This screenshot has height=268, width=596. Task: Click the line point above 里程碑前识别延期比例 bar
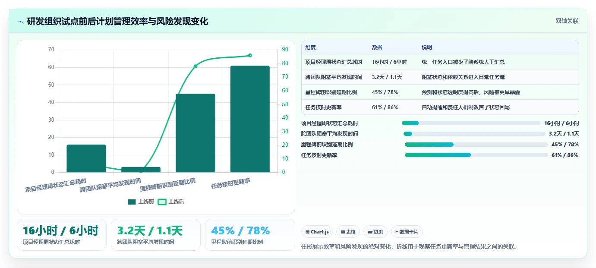[x=195, y=66]
